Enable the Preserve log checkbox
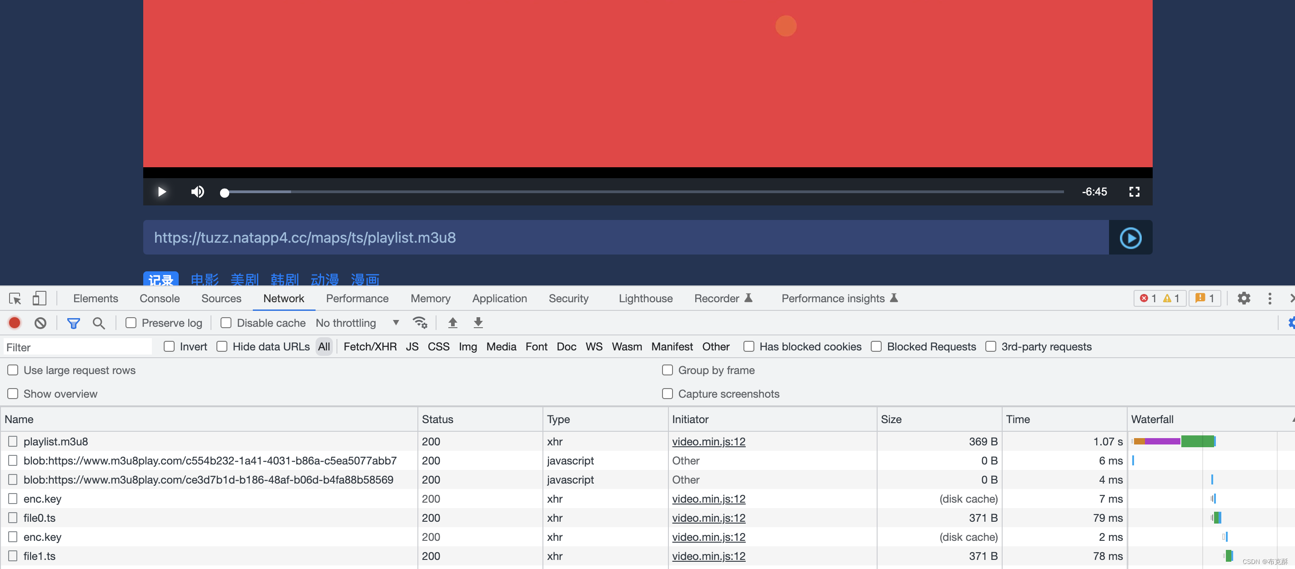This screenshot has width=1295, height=569. pyautogui.click(x=131, y=323)
